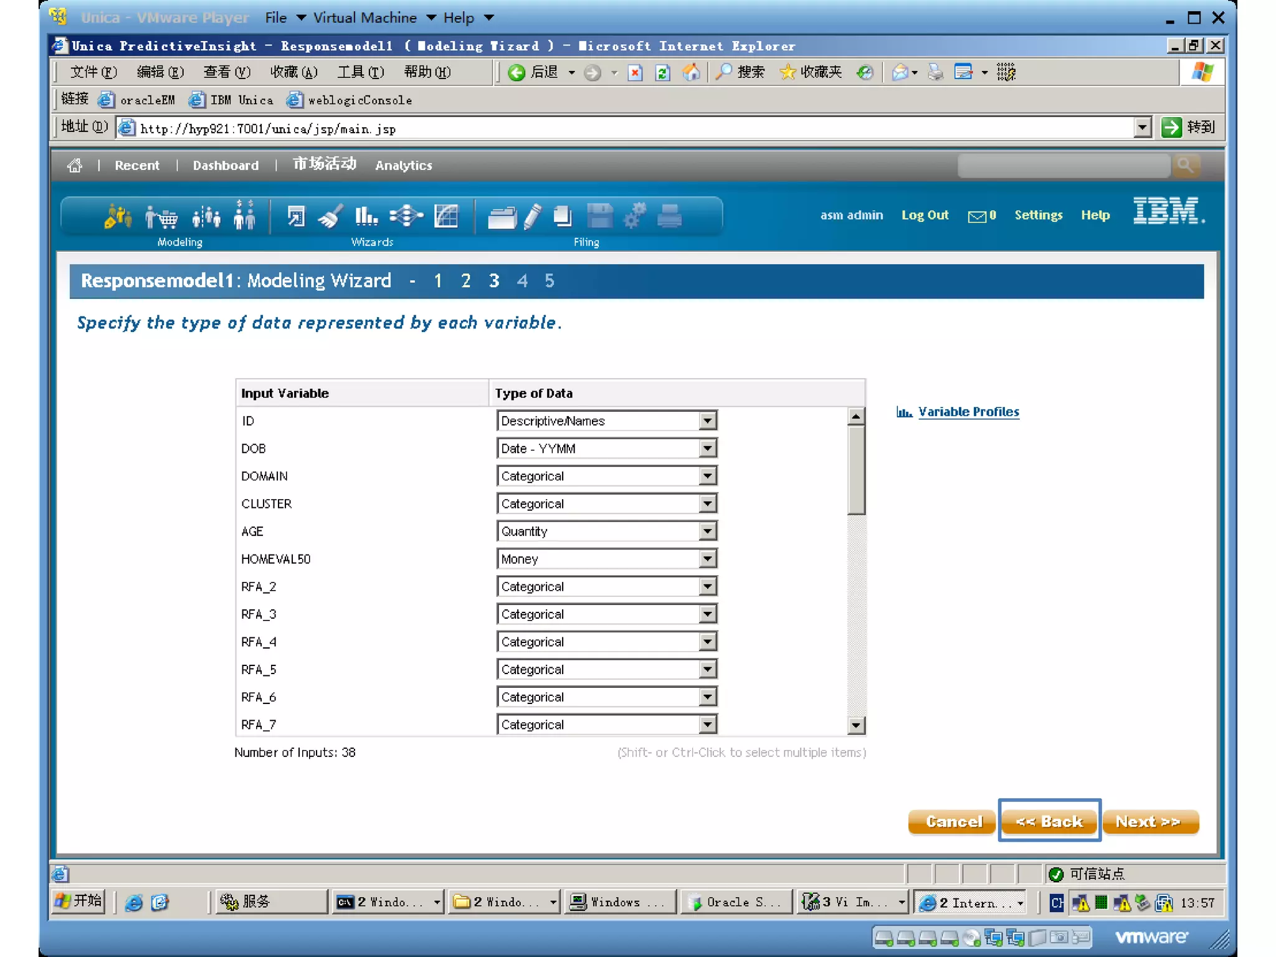Image resolution: width=1276 pixels, height=957 pixels.
Task: Open the bar chart wizard icon
Action: [x=366, y=217]
